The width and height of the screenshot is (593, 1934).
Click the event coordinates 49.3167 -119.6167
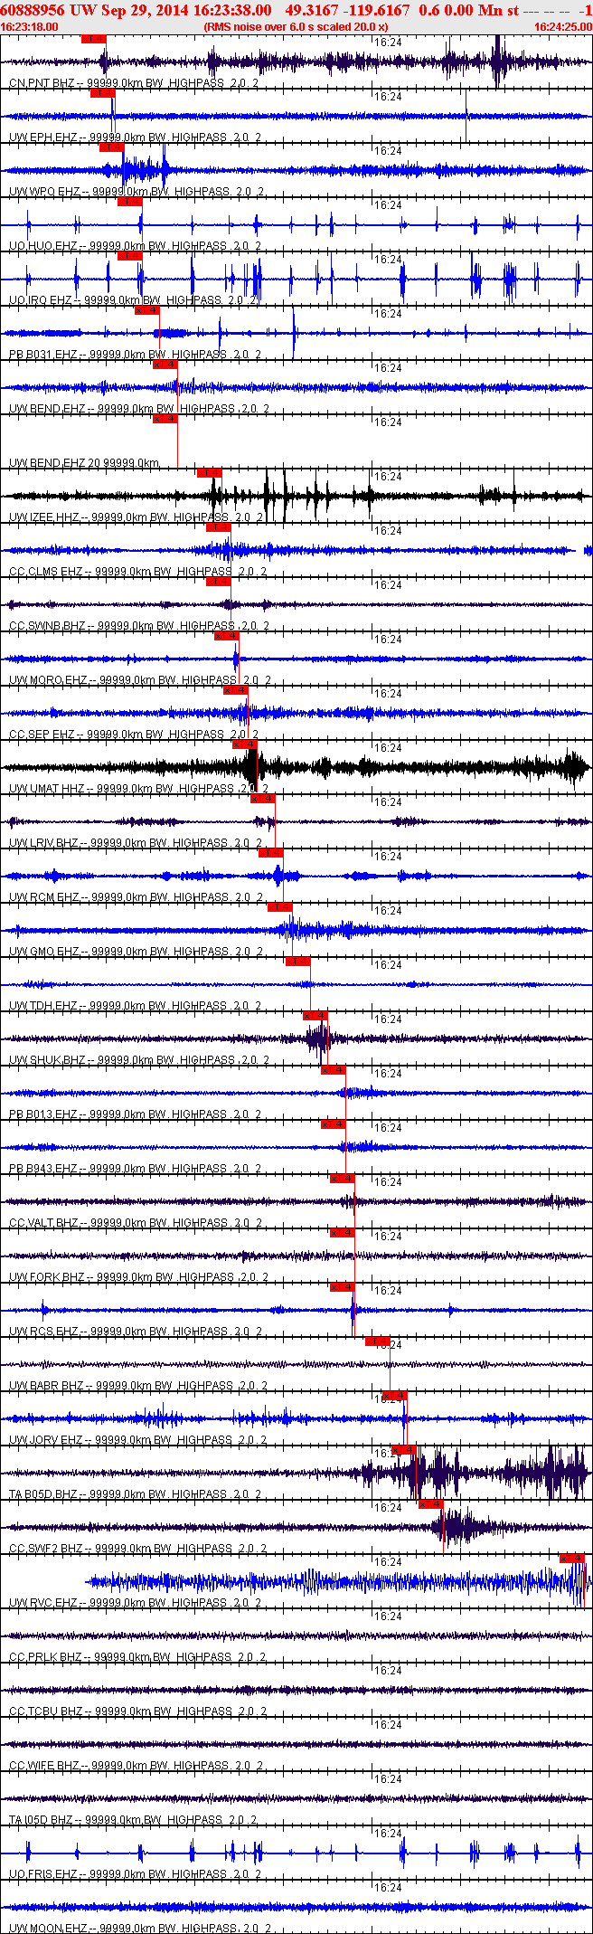click(x=347, y=10)
